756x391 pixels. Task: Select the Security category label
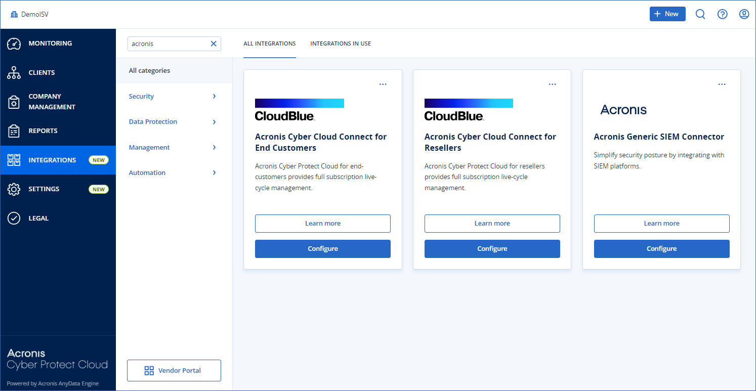point(141,97)
